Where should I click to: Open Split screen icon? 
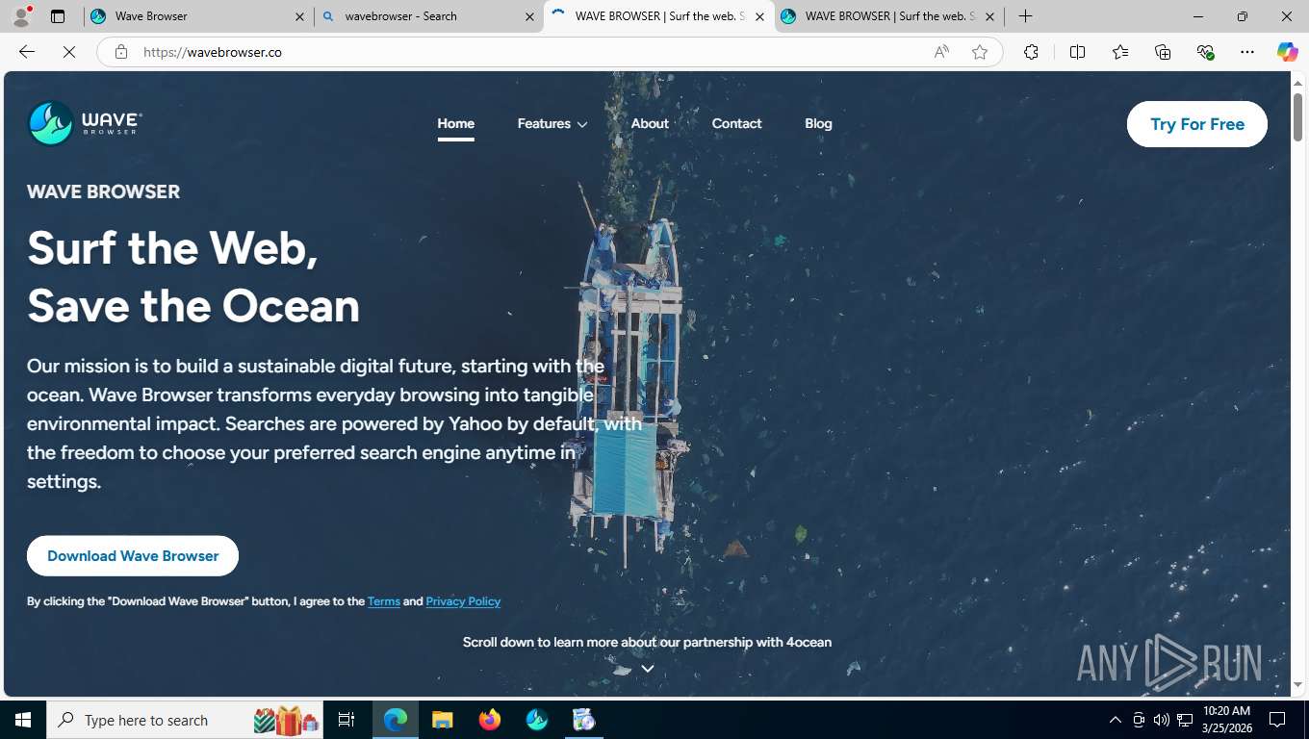pyautogui.click(x=1077, y=52)
